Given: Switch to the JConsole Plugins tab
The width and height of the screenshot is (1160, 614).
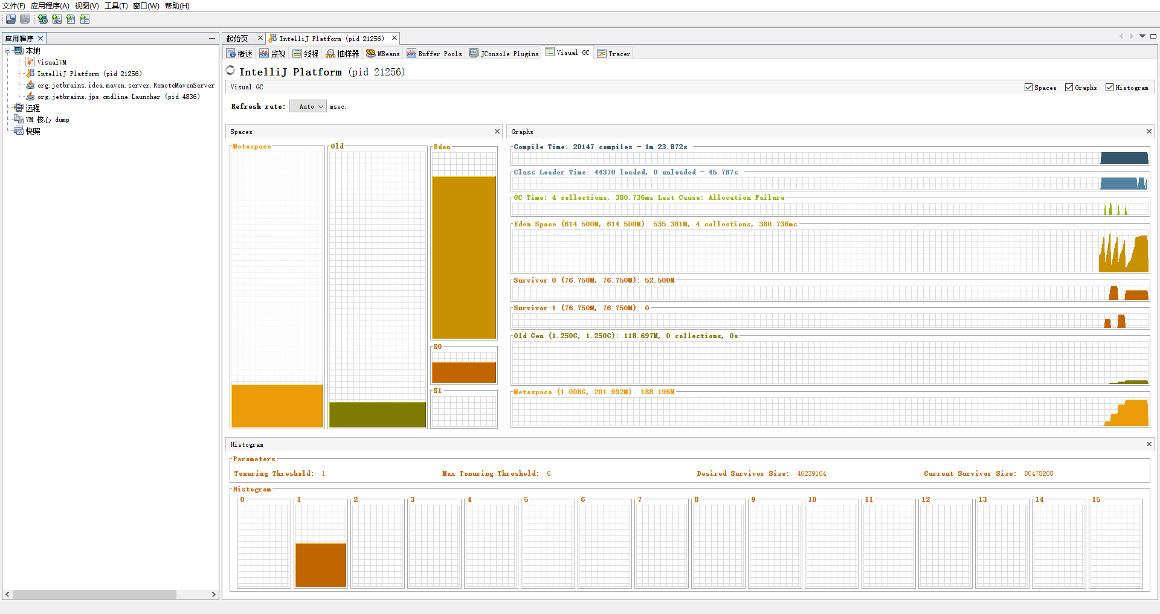Looking at the screenshot, I should point(504,54).
